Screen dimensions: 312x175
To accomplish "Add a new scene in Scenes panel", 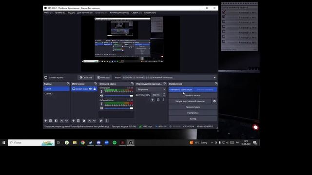I will (x=45, y=121).
